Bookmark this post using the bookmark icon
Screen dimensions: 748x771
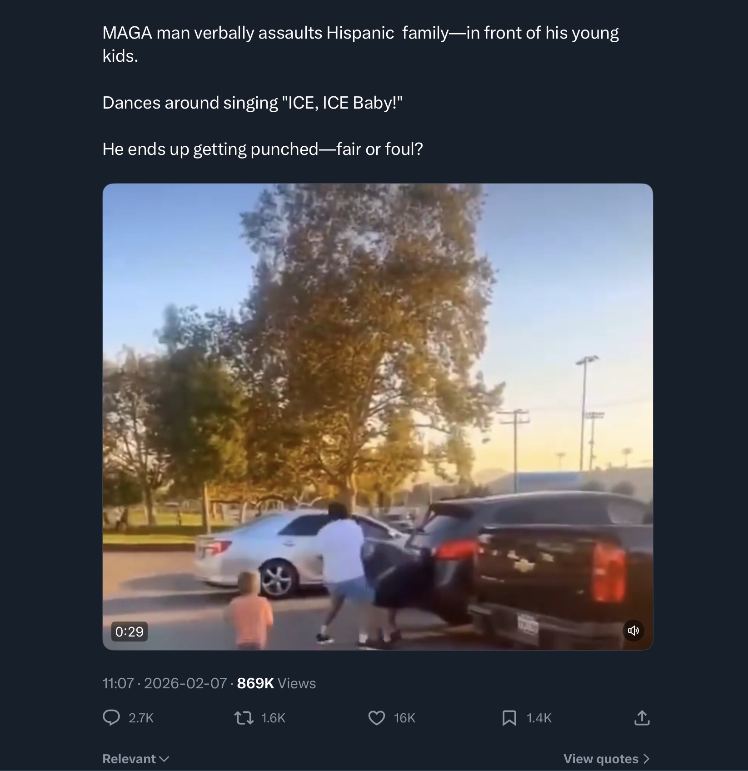509,718
